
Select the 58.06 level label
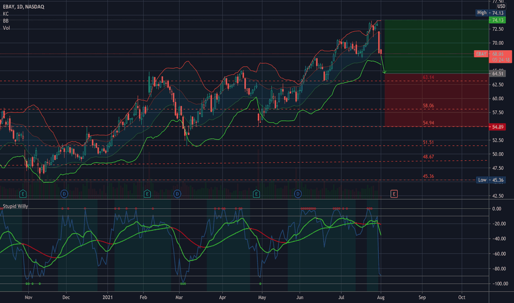click(x=428, y=105)
